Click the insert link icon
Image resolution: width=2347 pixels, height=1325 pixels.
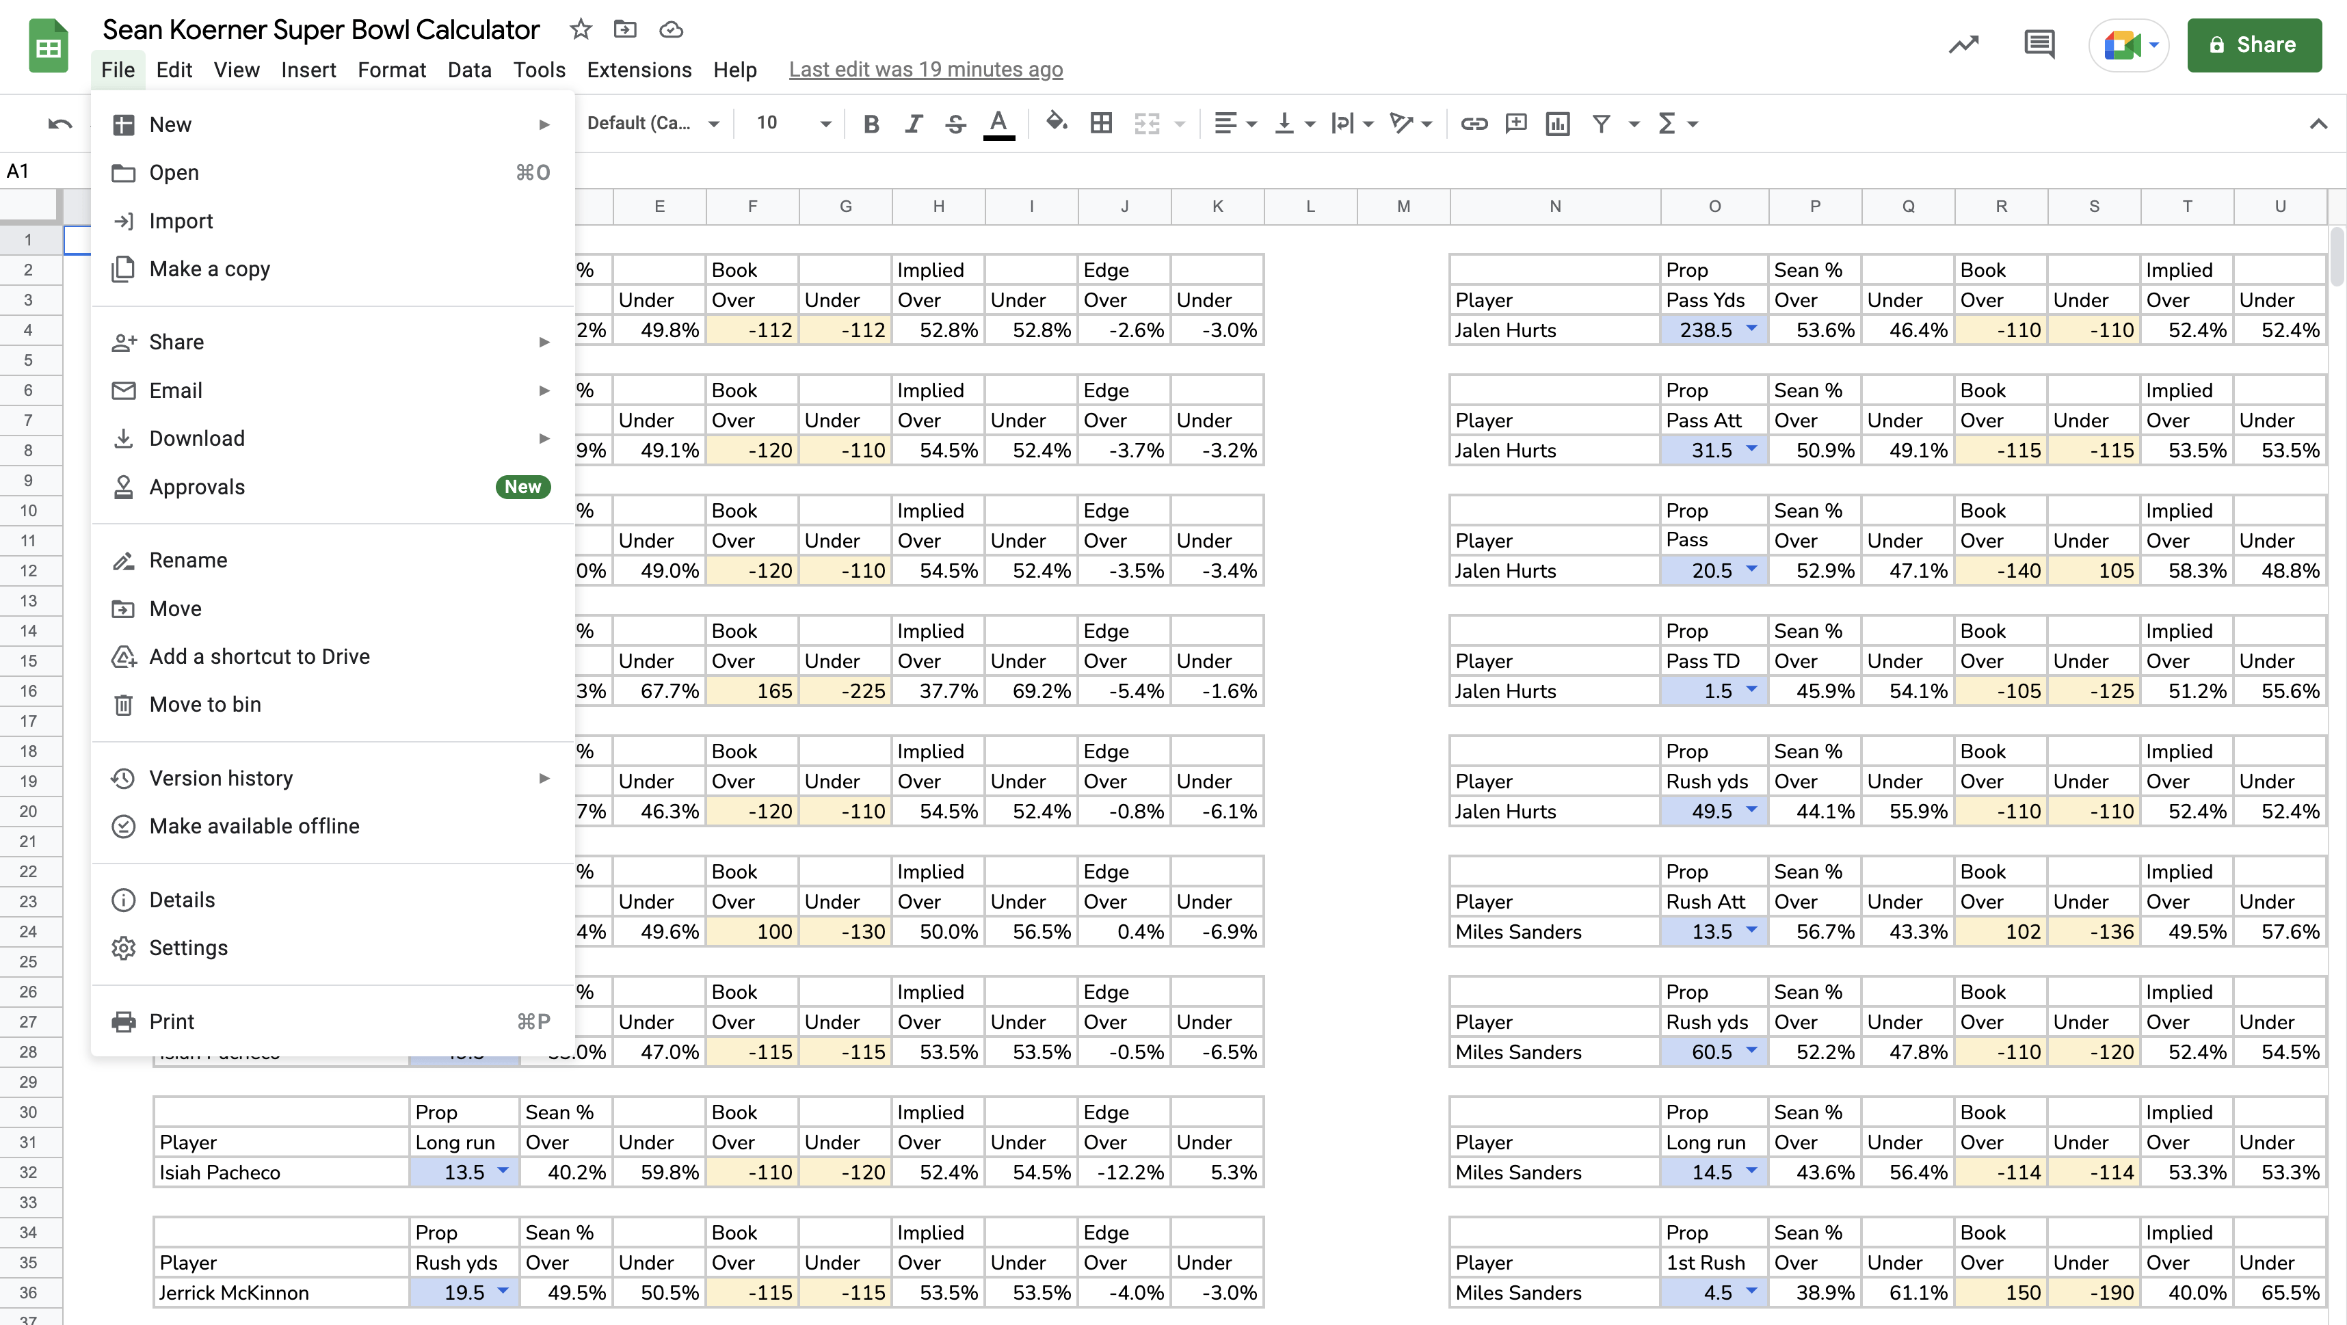point(1473,123)
